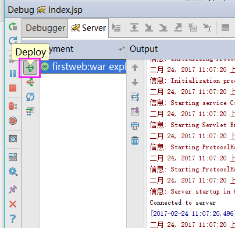235x228 pixels.
Task: Open help with the question mark icon
Action: 13,219
